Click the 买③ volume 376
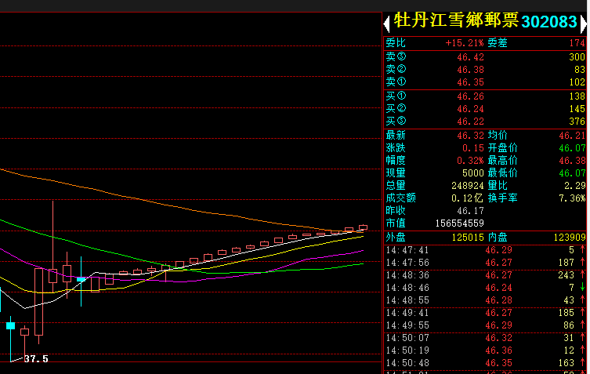 (577, 122)
